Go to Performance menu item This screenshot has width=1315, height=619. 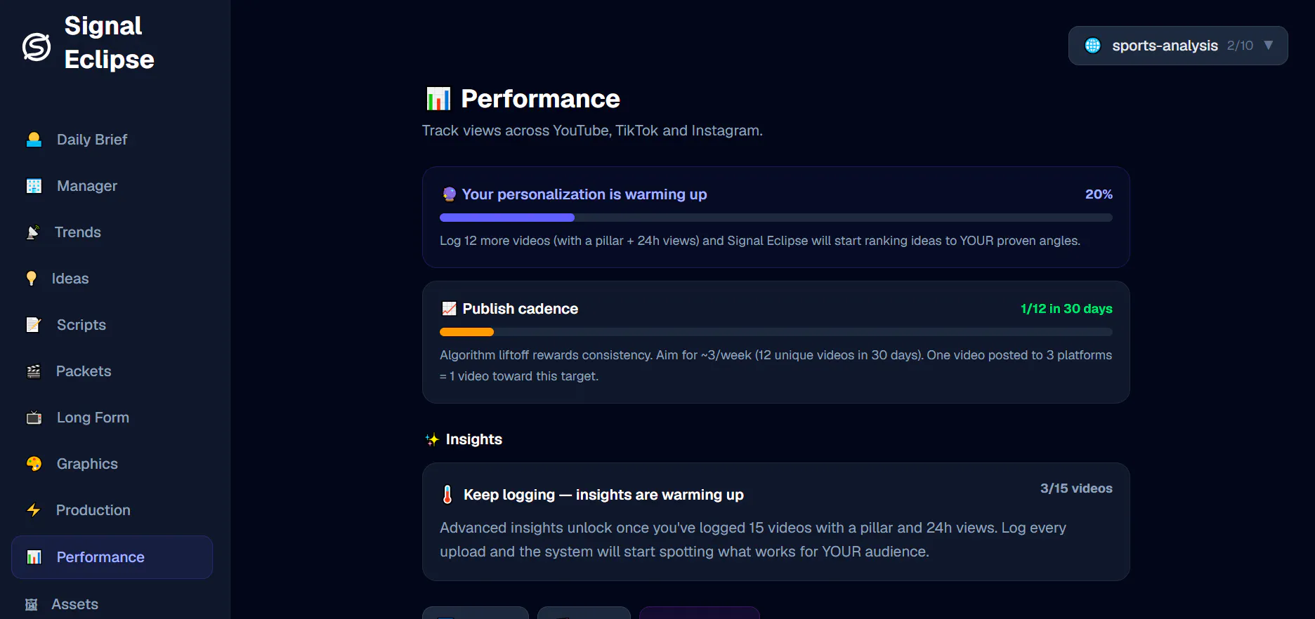pyautogui.click(x=112, y=557)
